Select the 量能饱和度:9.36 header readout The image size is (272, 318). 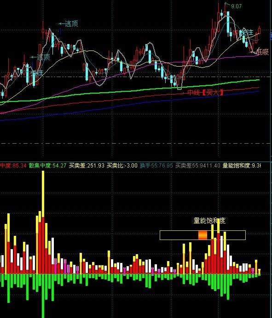(242, 166)
